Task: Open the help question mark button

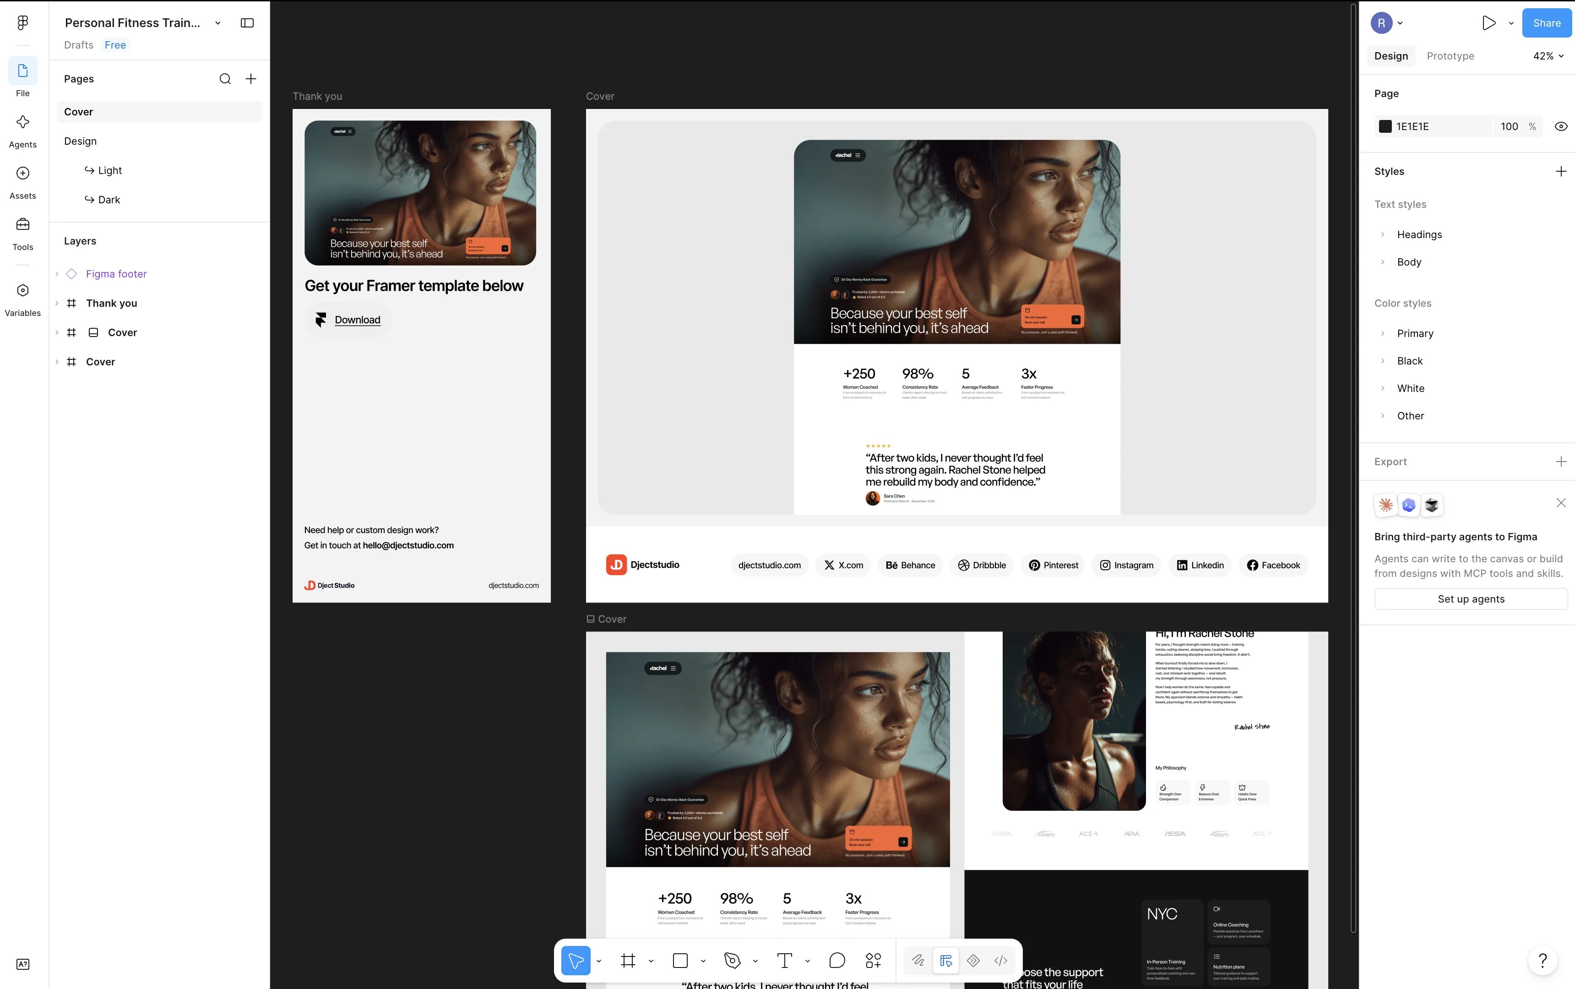Action: click(1542, 960)
